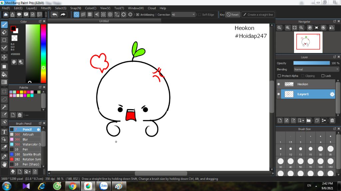Enable parallel lines snap
The height and width of the screenshot is (191, 341).
tap(83, 15)
